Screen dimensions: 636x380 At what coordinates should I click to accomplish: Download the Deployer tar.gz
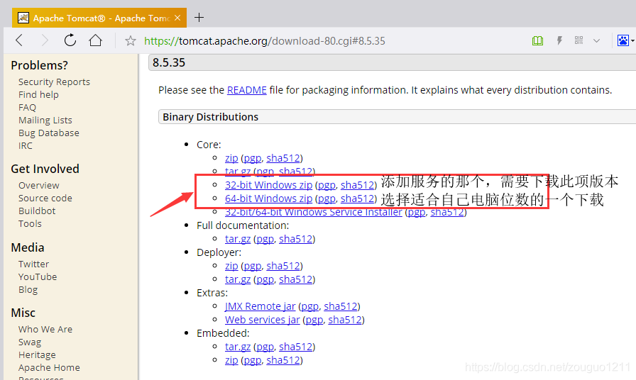(238, 279)
